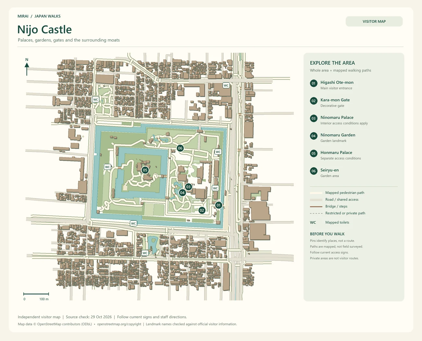Click the legend number badge 01
The height and width of the screenshot is (341, 422).
coord(314,83)
